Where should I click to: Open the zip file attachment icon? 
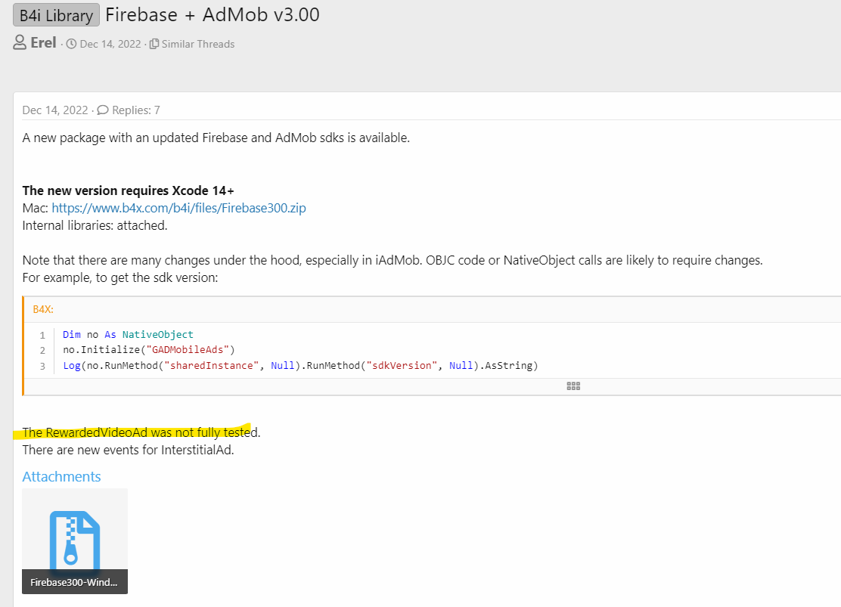coord(74,537)
